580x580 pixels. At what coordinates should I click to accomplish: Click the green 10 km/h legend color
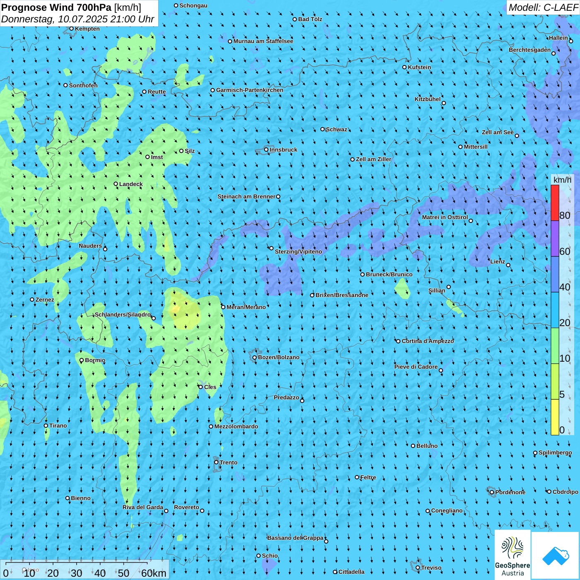pyautogui.click(x=555, y=346)
